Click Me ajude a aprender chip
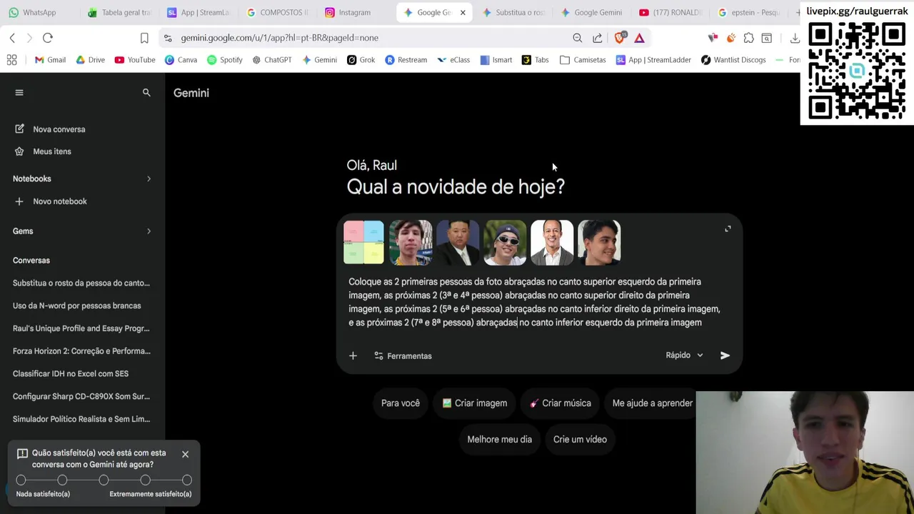Screen dimensions: 914x514 coord(653,403)
